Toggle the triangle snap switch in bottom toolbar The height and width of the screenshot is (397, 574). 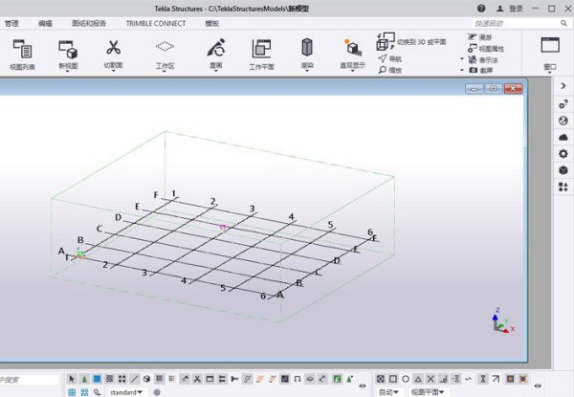419,379
